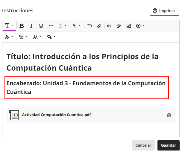The height and width of the screenshot is (155, 185).
Task: Open font size AA menu
Action: pyautogui.click(x=37, y=37)
